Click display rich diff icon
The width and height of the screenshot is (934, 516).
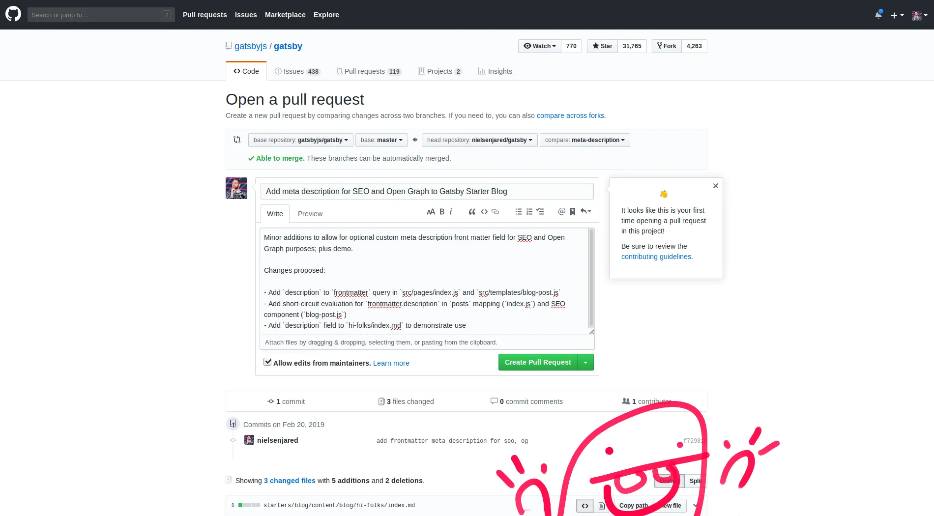tap(601, 506)
